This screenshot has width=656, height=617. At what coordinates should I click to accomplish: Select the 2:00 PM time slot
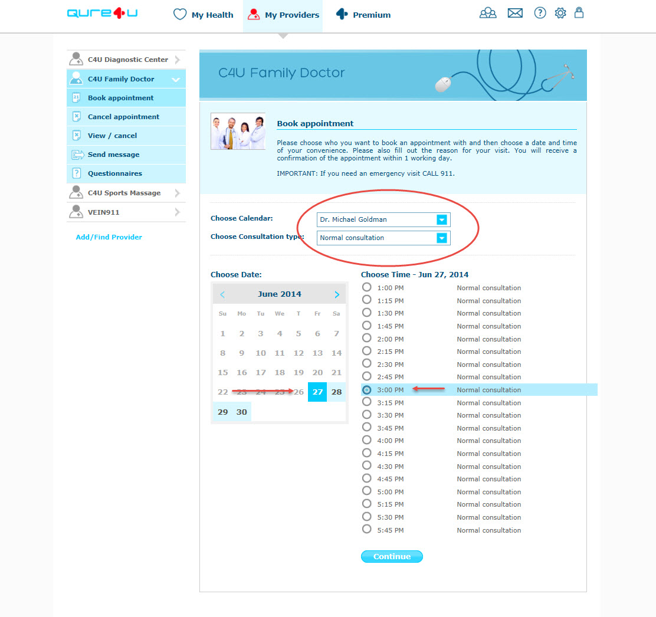367,339
